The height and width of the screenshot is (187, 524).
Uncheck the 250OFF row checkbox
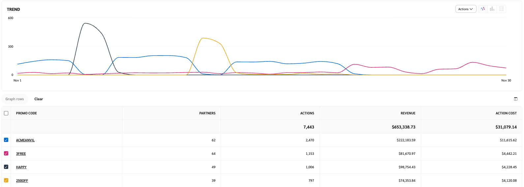coord(6,180)
